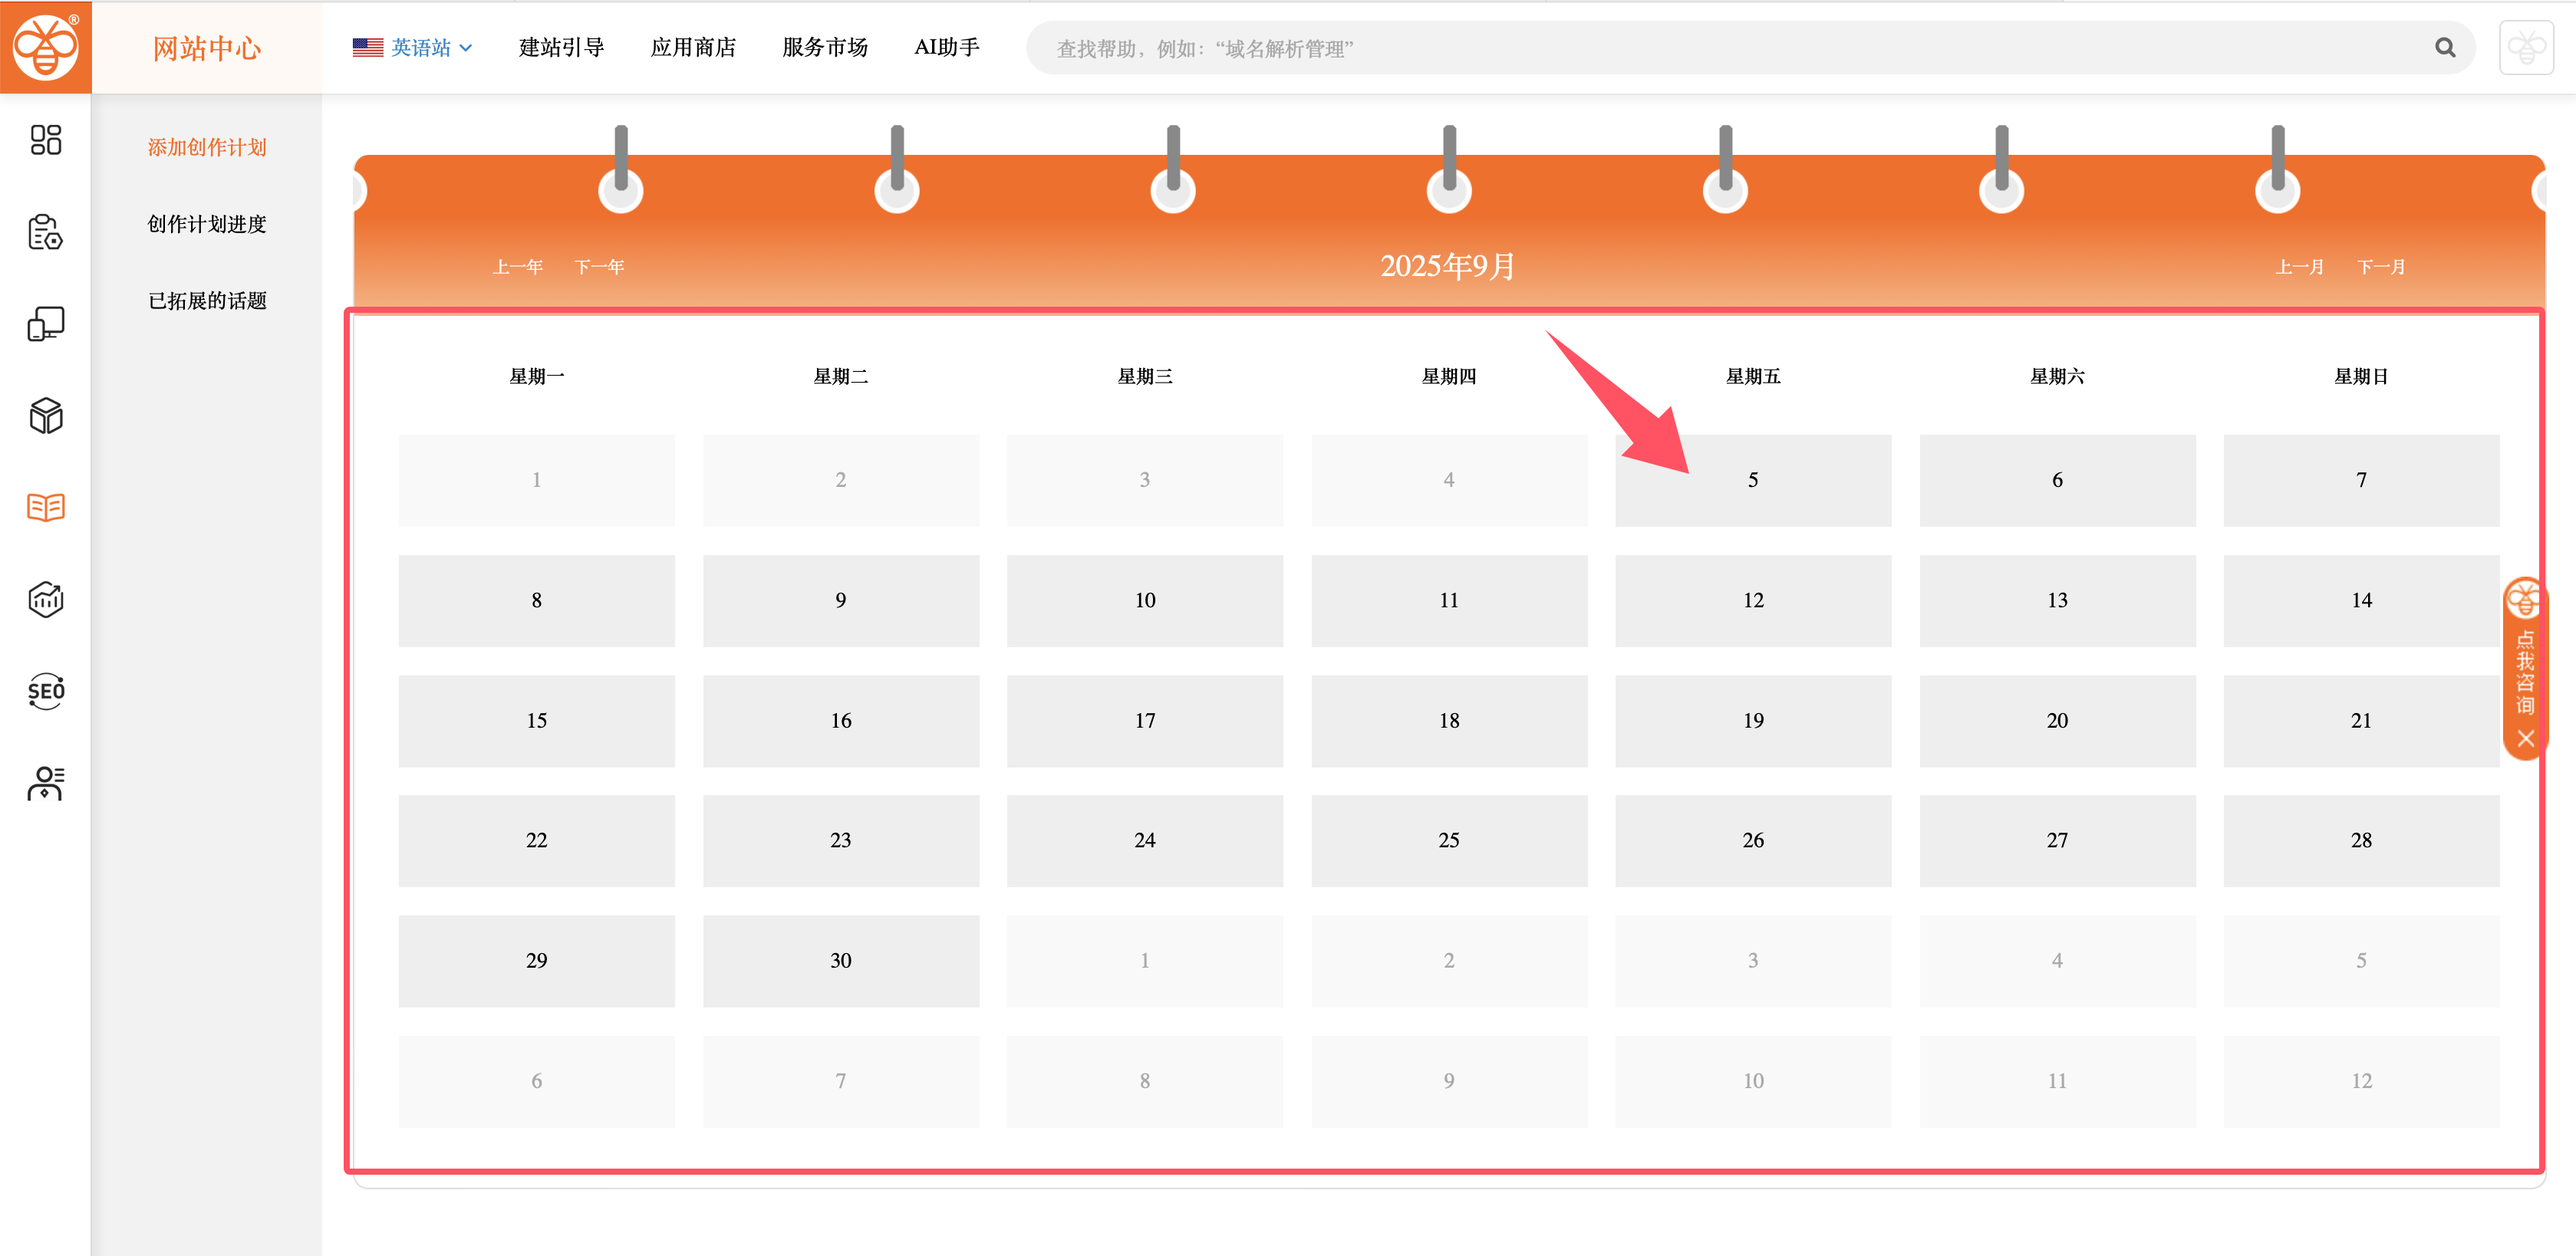Viewport: 2576px width, 1256px height.
Task: Select day 11 in the 星期四 column, second week
Action: click(x=1449, y=600)
